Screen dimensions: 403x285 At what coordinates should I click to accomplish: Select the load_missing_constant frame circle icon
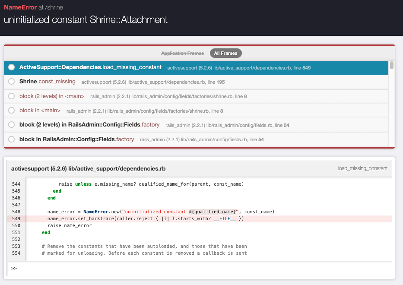point(11,67)
